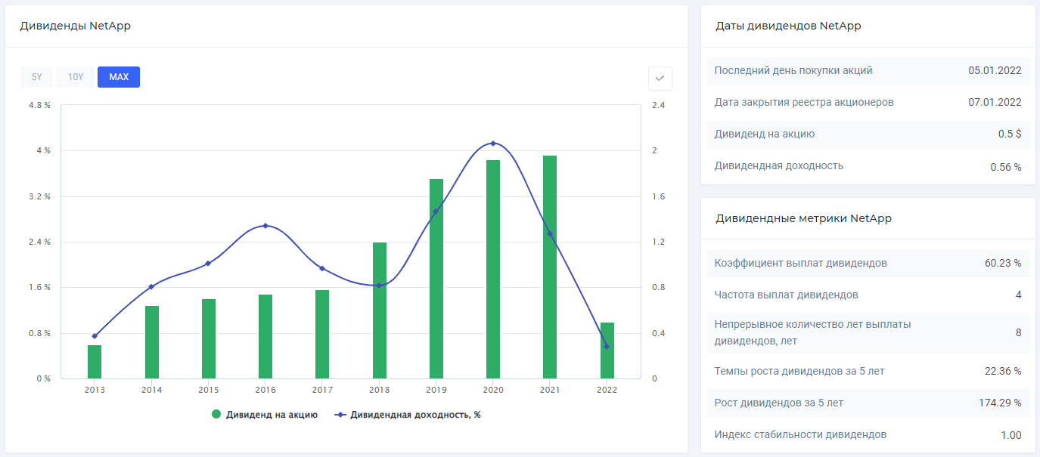Select the MAX time range button
Screen dimensions: 1040x457
coord(119,77)
